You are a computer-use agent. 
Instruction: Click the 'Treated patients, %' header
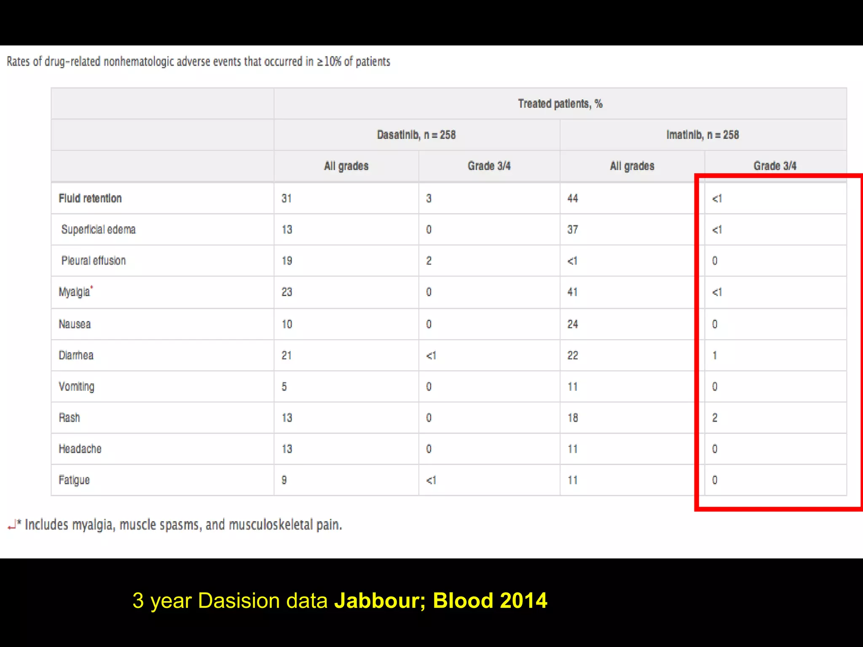pos(560,104)
